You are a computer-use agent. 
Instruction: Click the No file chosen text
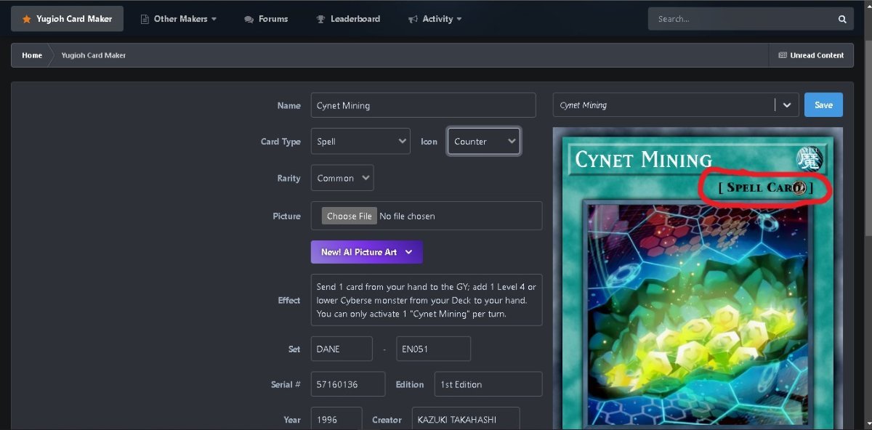pyautogui.click(x=408, y=216)
